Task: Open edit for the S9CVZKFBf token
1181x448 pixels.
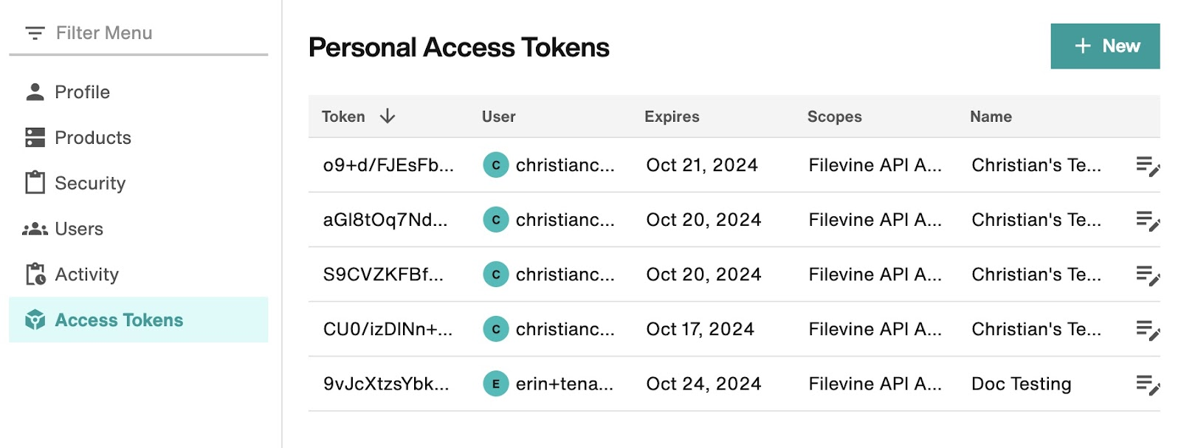Action: (1148, 275)
